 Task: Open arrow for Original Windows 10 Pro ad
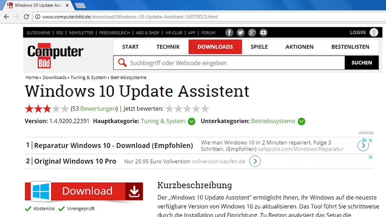pyautogui.click(x=255, y=162)
